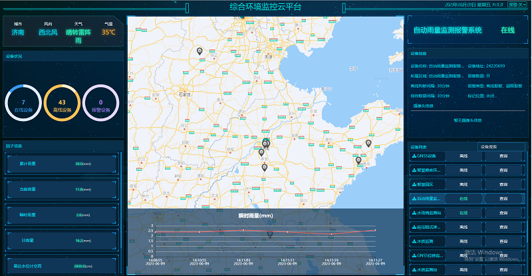Click the 自动雨量监测报警系统 title
The height and width of the screenshot is (276, 532).
pyautogui.click(x=448, y=30)
